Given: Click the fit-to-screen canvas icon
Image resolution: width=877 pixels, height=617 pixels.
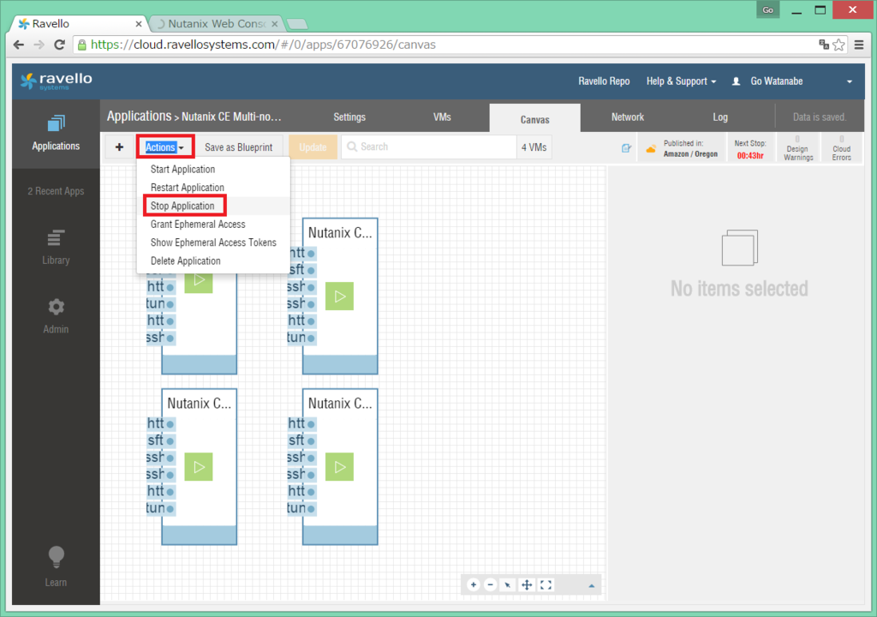Looking at the screenshot, I should pos(546,585).
